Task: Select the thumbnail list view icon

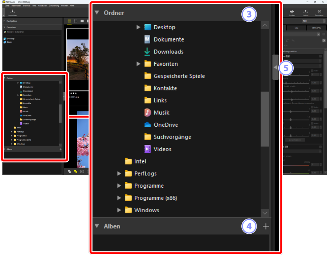Action: pyautogui.click(x=76, y=21)
